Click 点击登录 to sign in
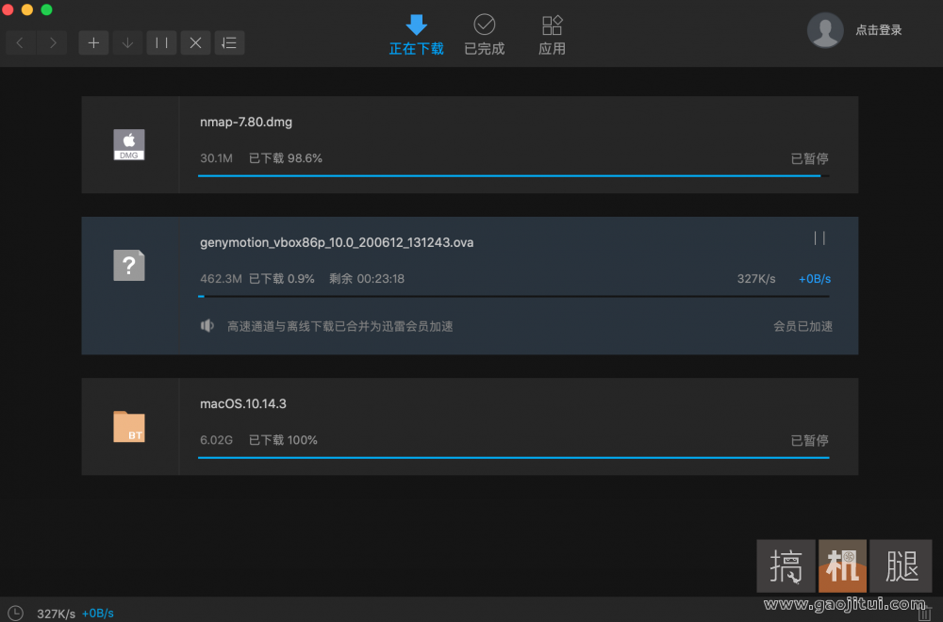This screenshot has width=943, height=622. pyautogui.click(x=878, y=30)
